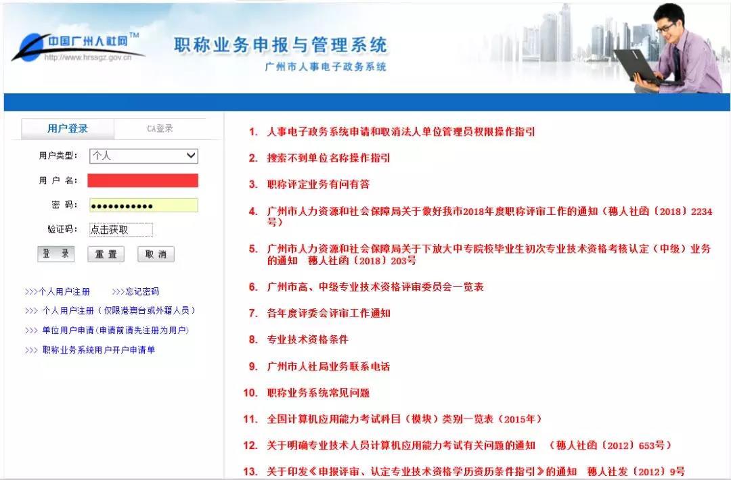Click the 用户名 input field
Image resolution: width=731 pixels, height=480 pixels.
click(x=143, y=181)
